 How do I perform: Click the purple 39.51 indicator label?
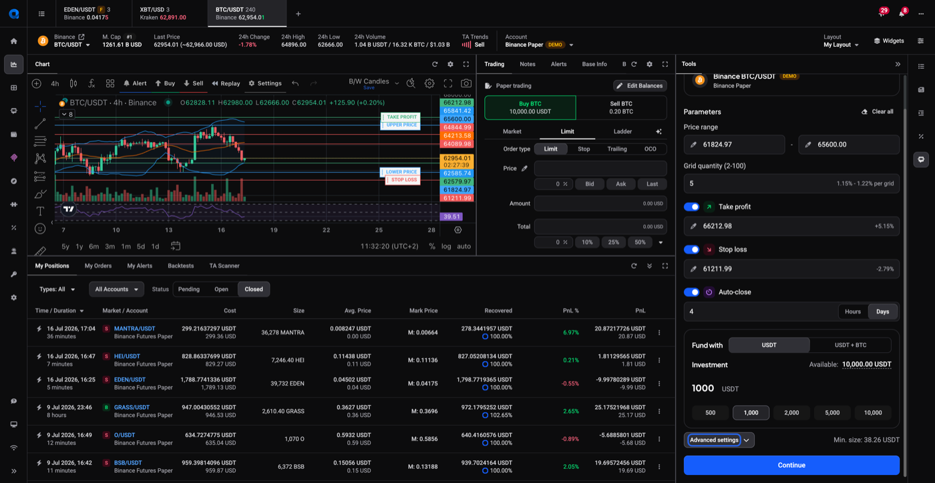(452, 216)
